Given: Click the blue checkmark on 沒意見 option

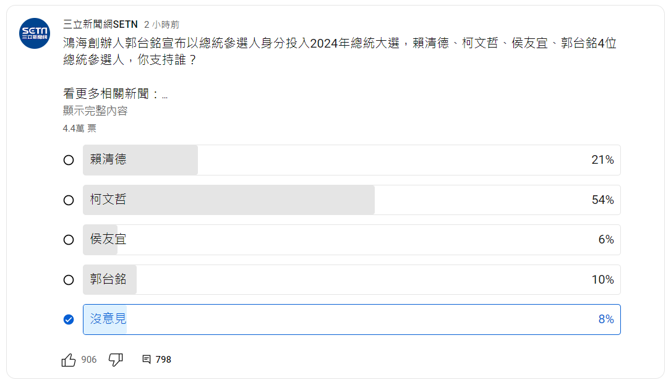Looking at the screenshot, I should click(x=68, y=319).
